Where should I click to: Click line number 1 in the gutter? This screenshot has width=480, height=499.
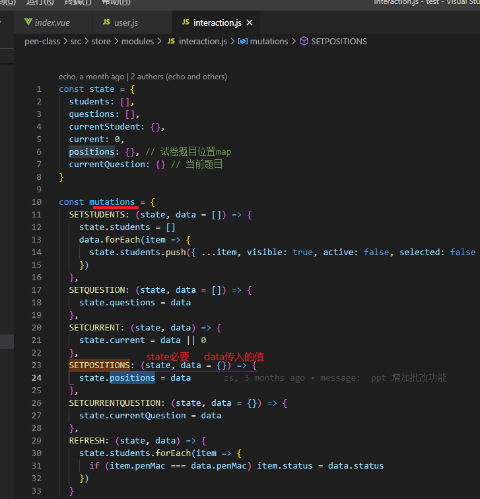(x=39, y=89)
